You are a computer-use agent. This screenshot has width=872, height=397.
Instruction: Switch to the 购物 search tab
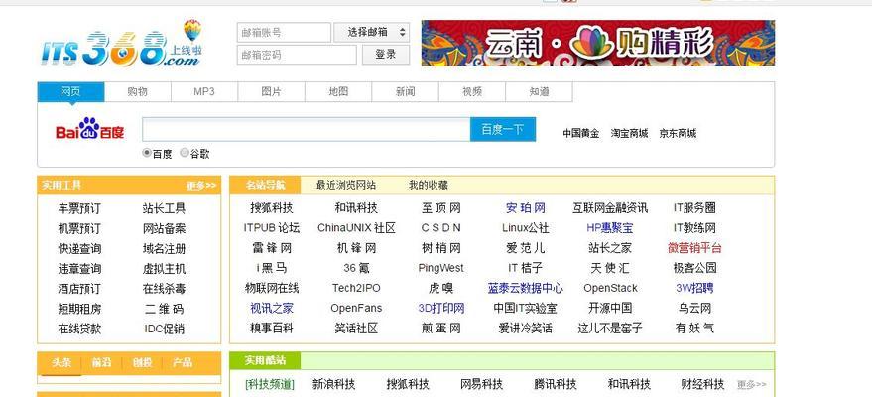(x=137, y=91)
